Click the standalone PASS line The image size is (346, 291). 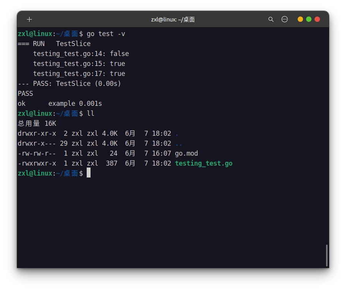coord(25,94)
